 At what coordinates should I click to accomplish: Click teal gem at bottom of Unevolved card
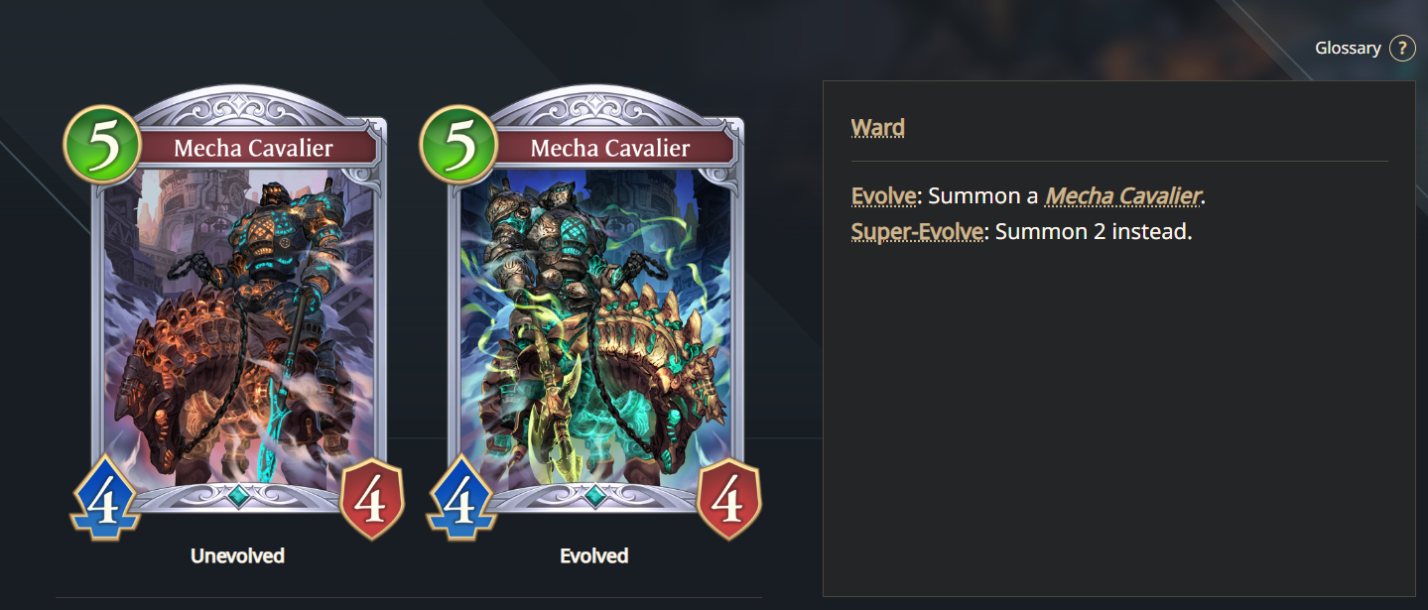tap(238, 496)
